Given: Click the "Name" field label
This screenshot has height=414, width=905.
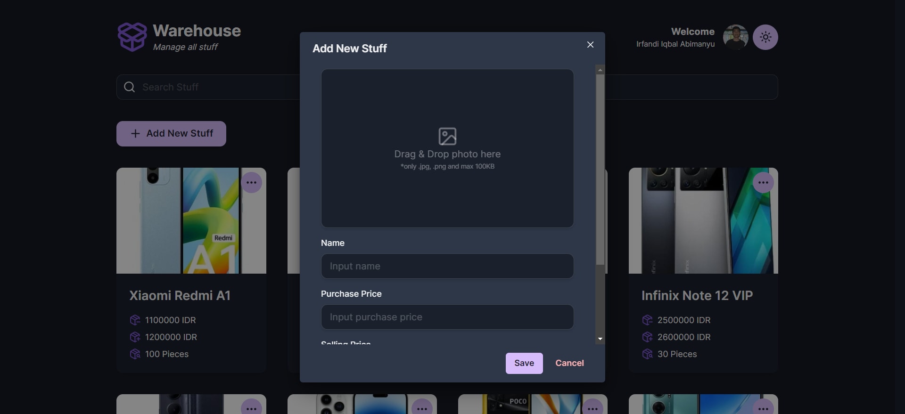Looking at the screenshot, I should click(x=333, y=243).
